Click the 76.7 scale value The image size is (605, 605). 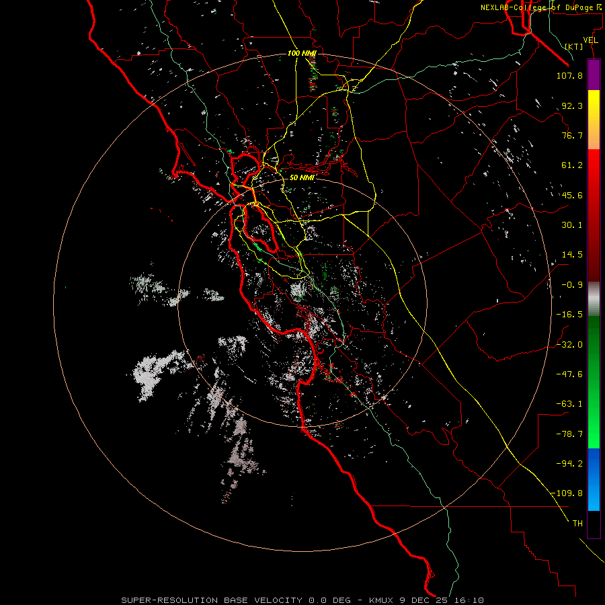pyautogui.click(x=572, y=135)
